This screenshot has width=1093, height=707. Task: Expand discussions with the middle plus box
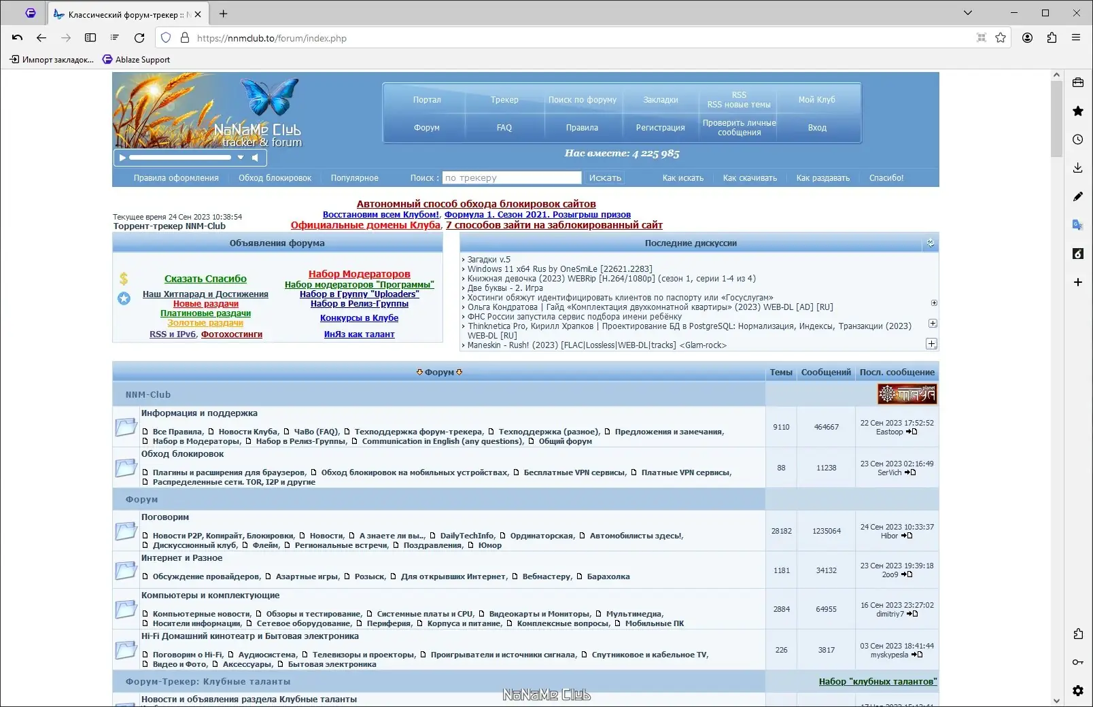[x=933, y=324]
